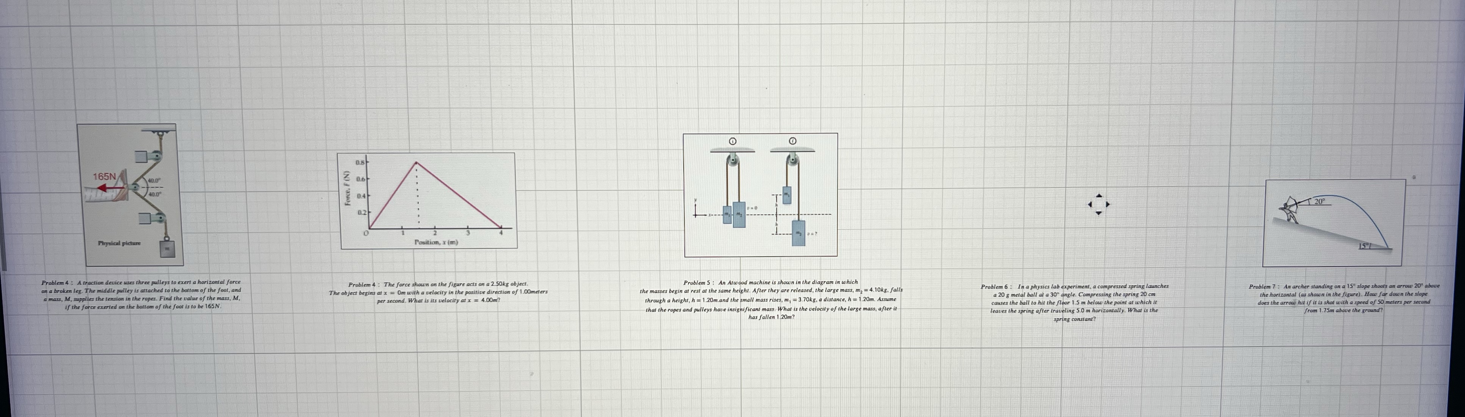Screen dimensions: 1465x417
Task: Click the Position, x (m) axis label
Action: [x=436, y=242]
